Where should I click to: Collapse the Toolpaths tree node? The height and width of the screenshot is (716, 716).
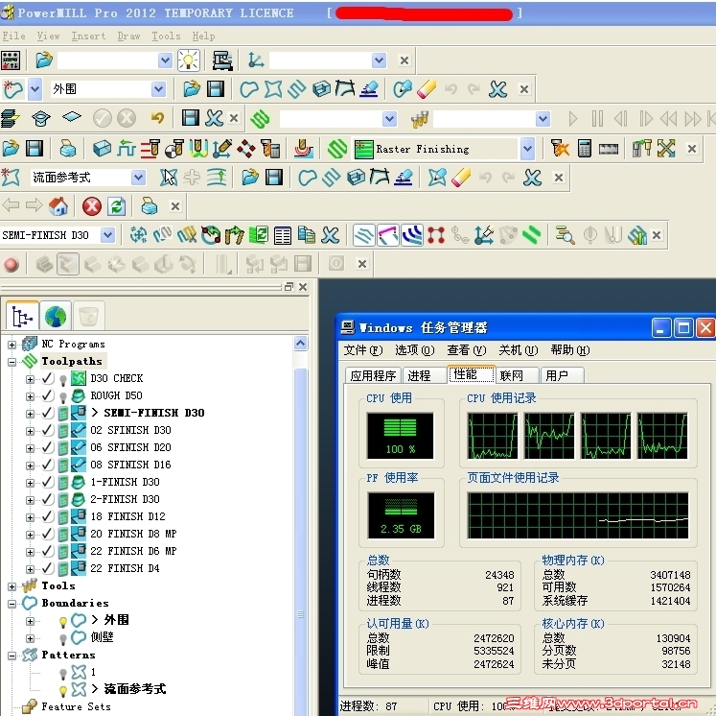[12, 362]
